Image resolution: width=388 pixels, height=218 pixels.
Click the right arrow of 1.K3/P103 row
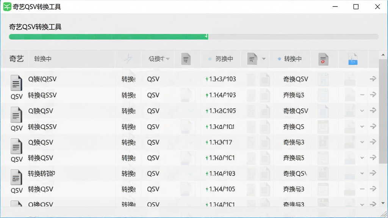373,79
